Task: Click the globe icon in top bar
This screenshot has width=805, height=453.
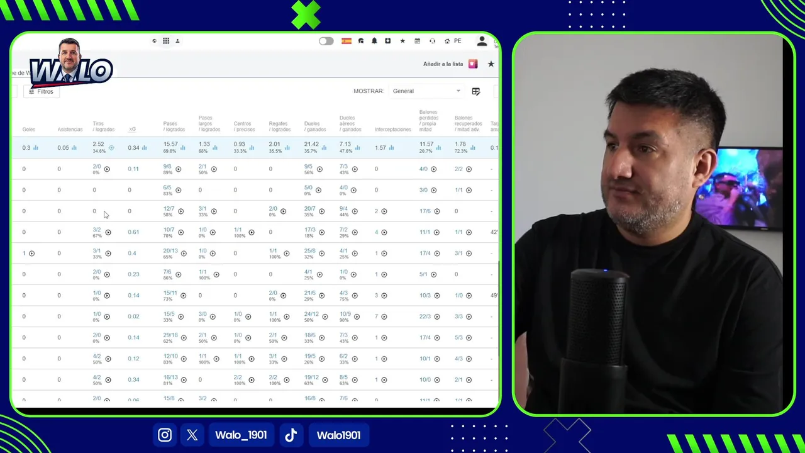Action: pos(154,41)
